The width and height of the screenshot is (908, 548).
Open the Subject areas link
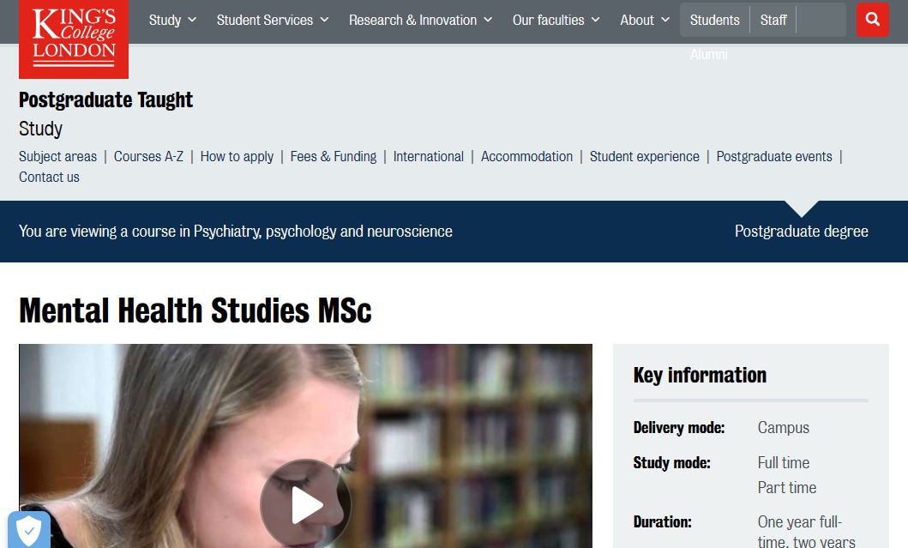click(57, 156)
